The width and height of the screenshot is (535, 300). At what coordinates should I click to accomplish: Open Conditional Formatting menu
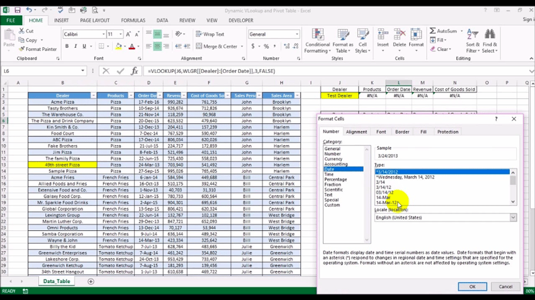click(317, 41)
